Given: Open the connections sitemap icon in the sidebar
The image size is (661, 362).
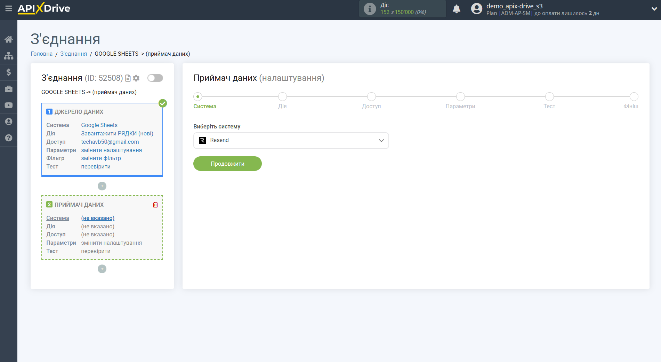Looking at the screenshot, I should pyautogui.click(x=9, y=56).
